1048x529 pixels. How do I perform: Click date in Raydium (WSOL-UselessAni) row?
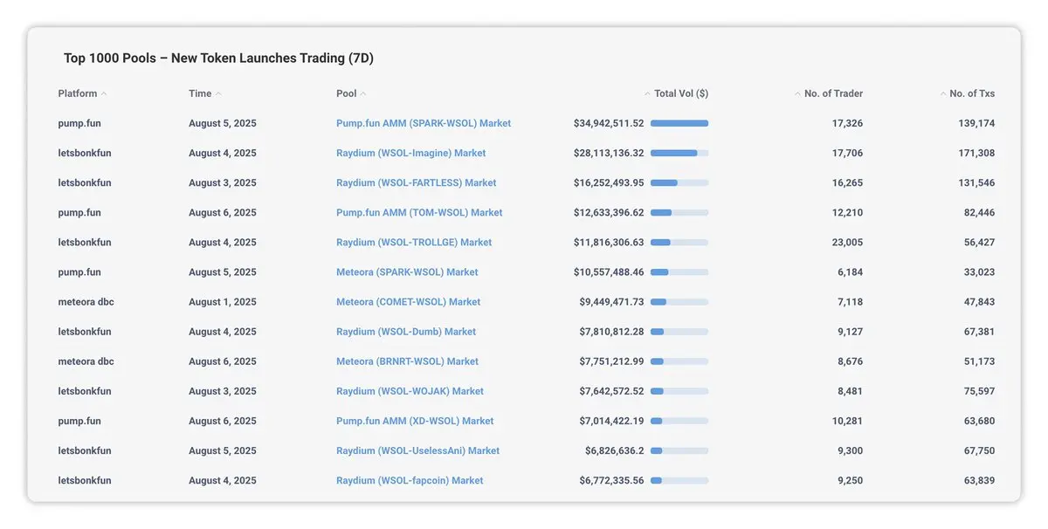click(x=223, y=450)
